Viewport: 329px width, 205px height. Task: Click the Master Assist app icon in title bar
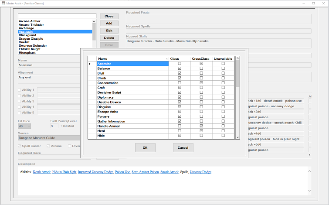3,3
